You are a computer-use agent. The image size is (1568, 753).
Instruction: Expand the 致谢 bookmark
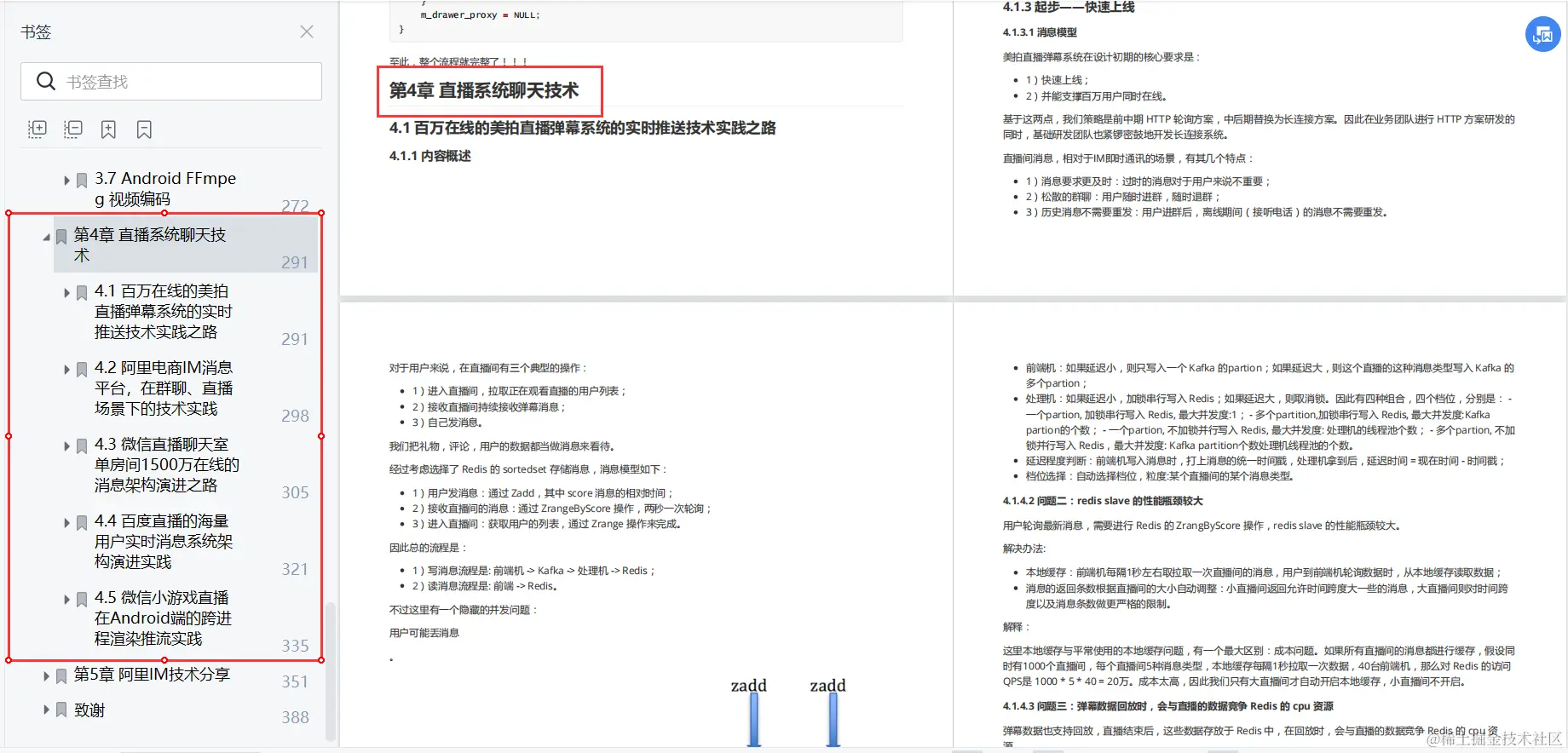coord(46,709)
